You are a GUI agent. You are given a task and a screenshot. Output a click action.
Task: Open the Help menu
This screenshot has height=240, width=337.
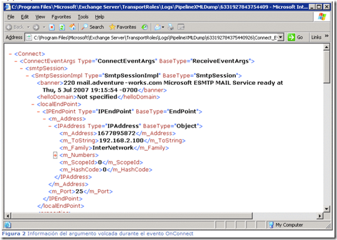[100, 17]
